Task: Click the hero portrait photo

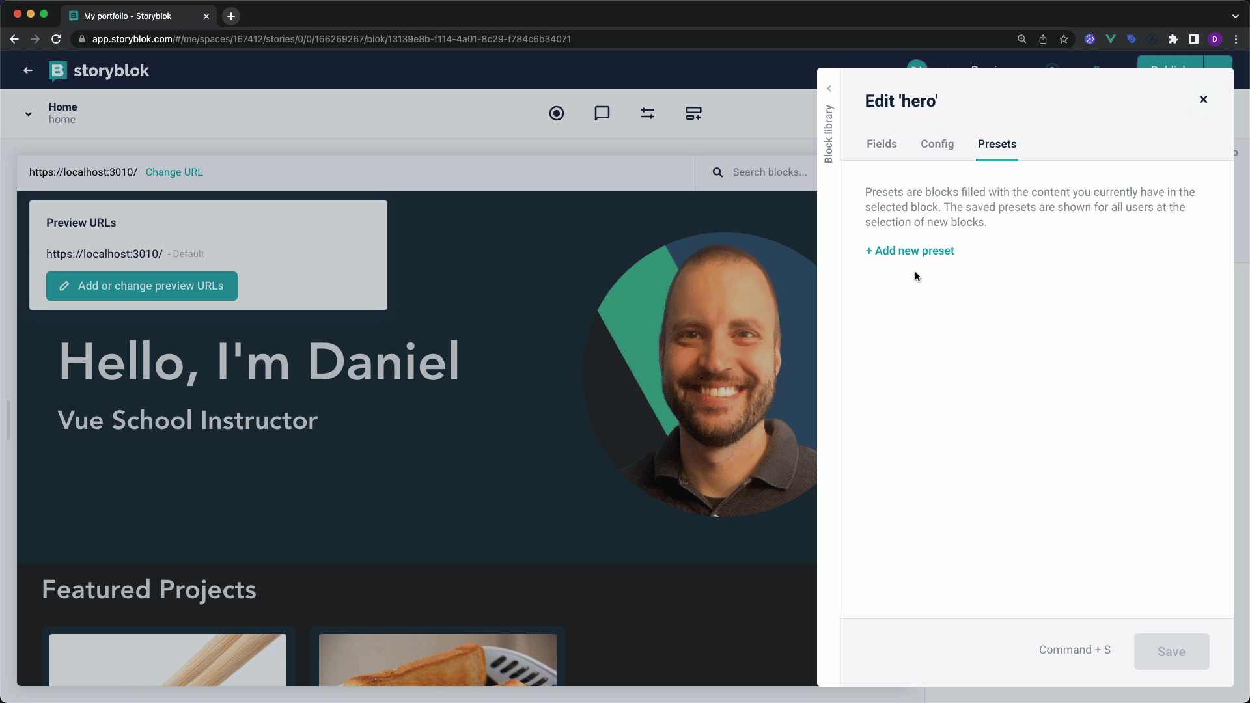Action: tap(700, 375)
